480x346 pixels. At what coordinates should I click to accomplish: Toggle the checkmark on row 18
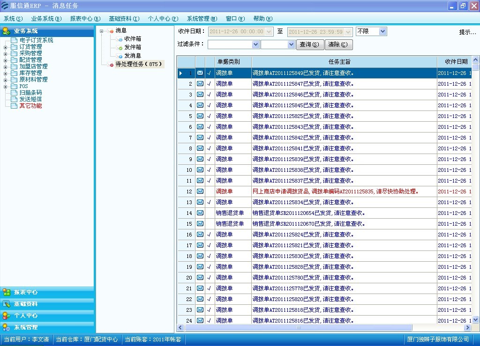point(209,256)
